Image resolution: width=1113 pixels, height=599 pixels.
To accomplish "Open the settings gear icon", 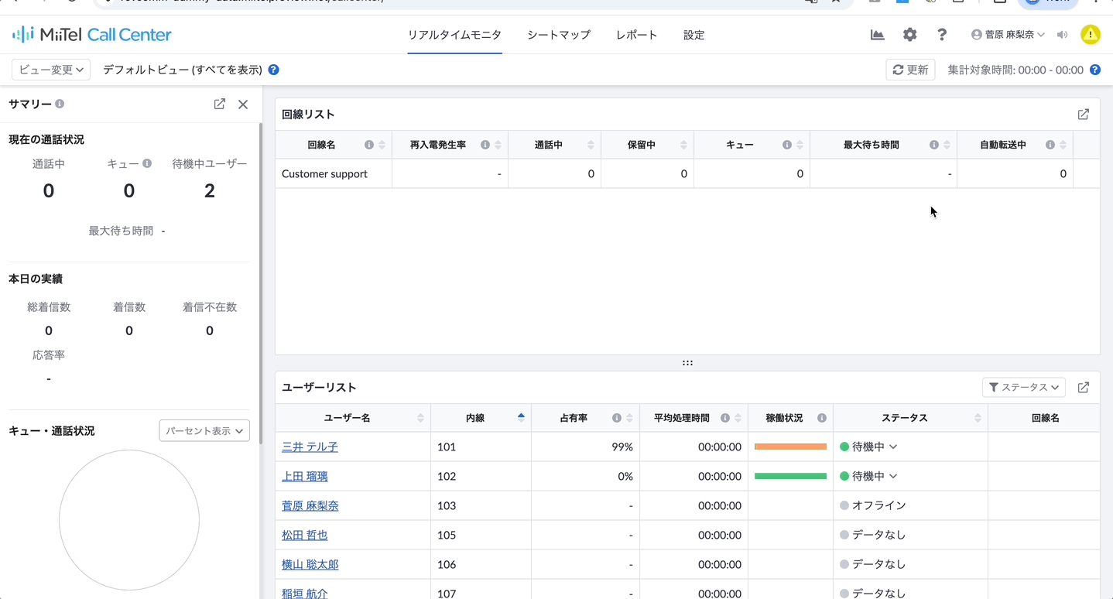I will pos(909,35).
